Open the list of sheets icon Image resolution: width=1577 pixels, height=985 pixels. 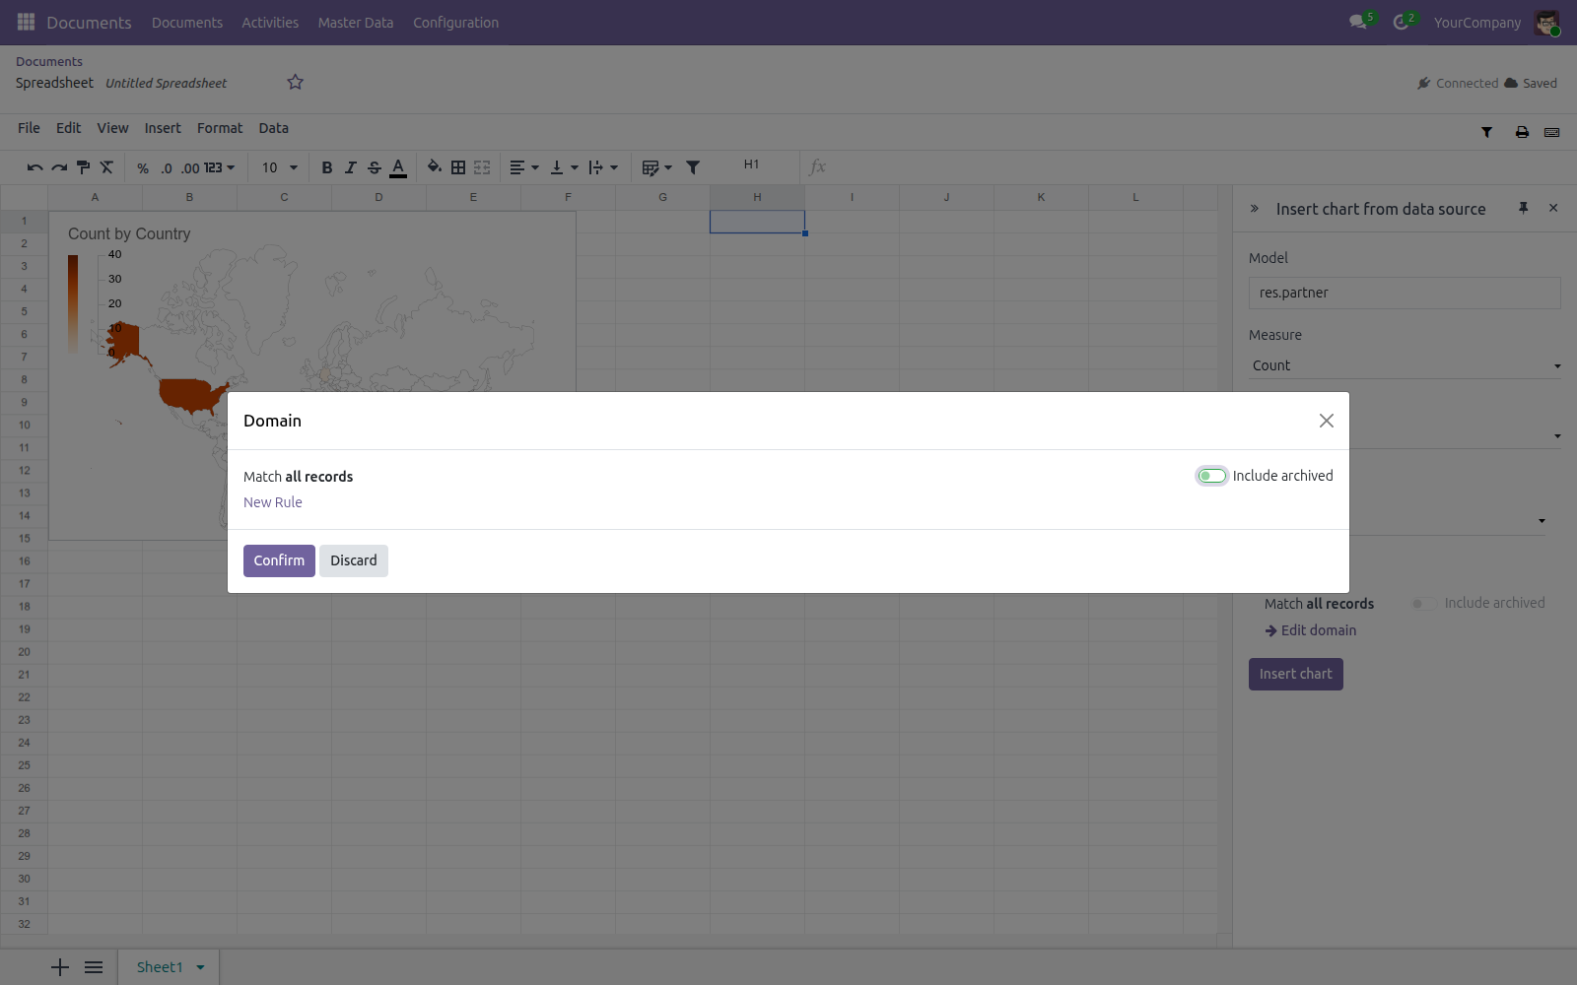point(94,967)
